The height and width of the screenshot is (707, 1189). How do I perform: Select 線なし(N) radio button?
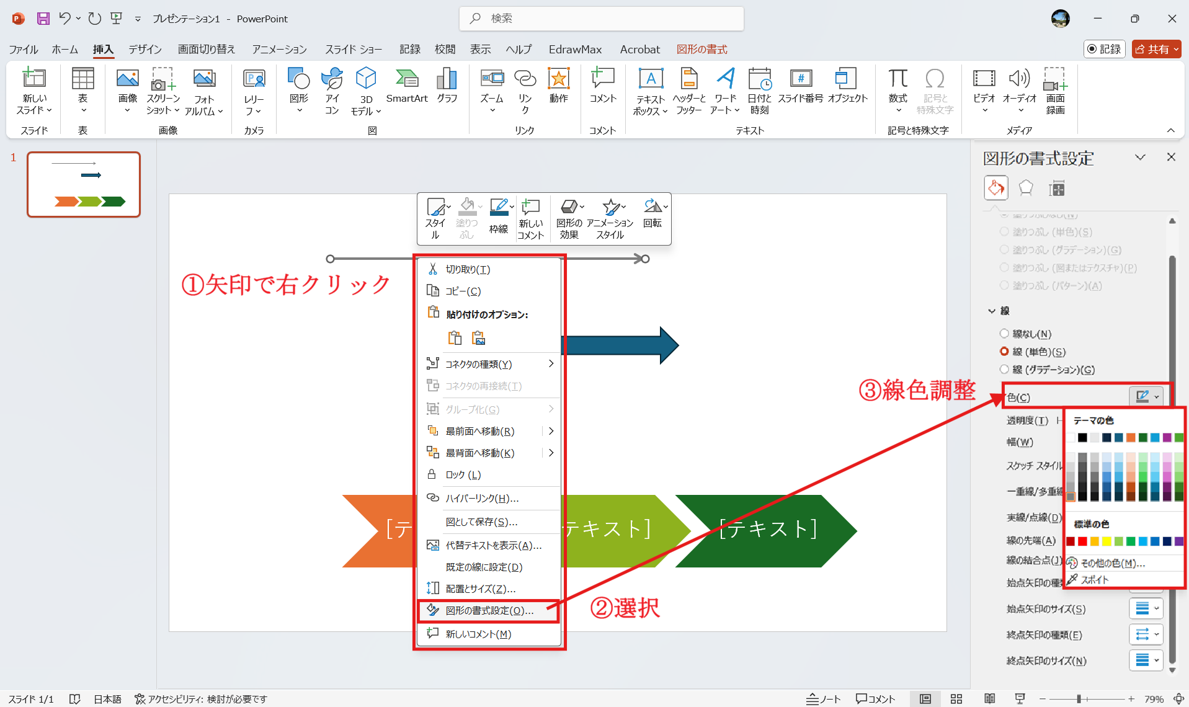coord(1004,334)
